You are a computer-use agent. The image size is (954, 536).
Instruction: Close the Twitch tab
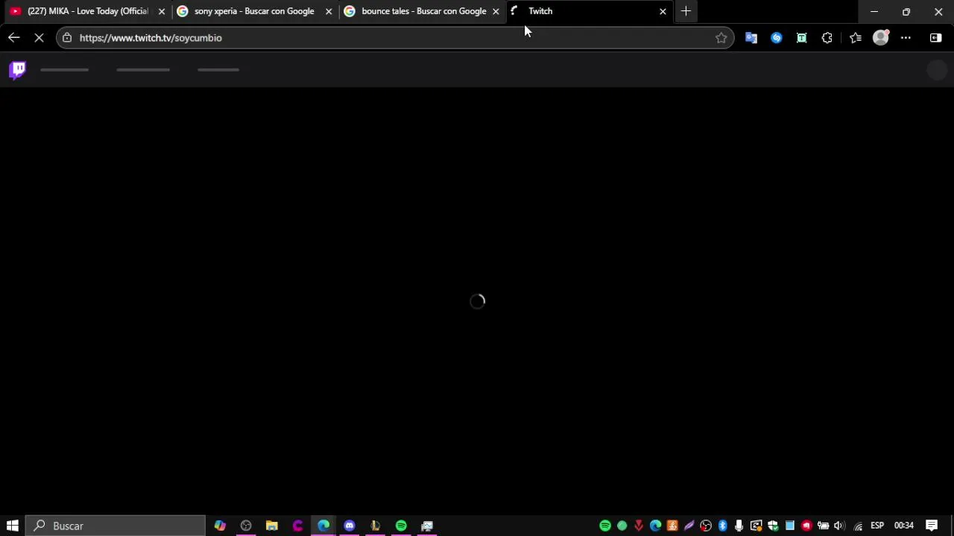(663, 11)
